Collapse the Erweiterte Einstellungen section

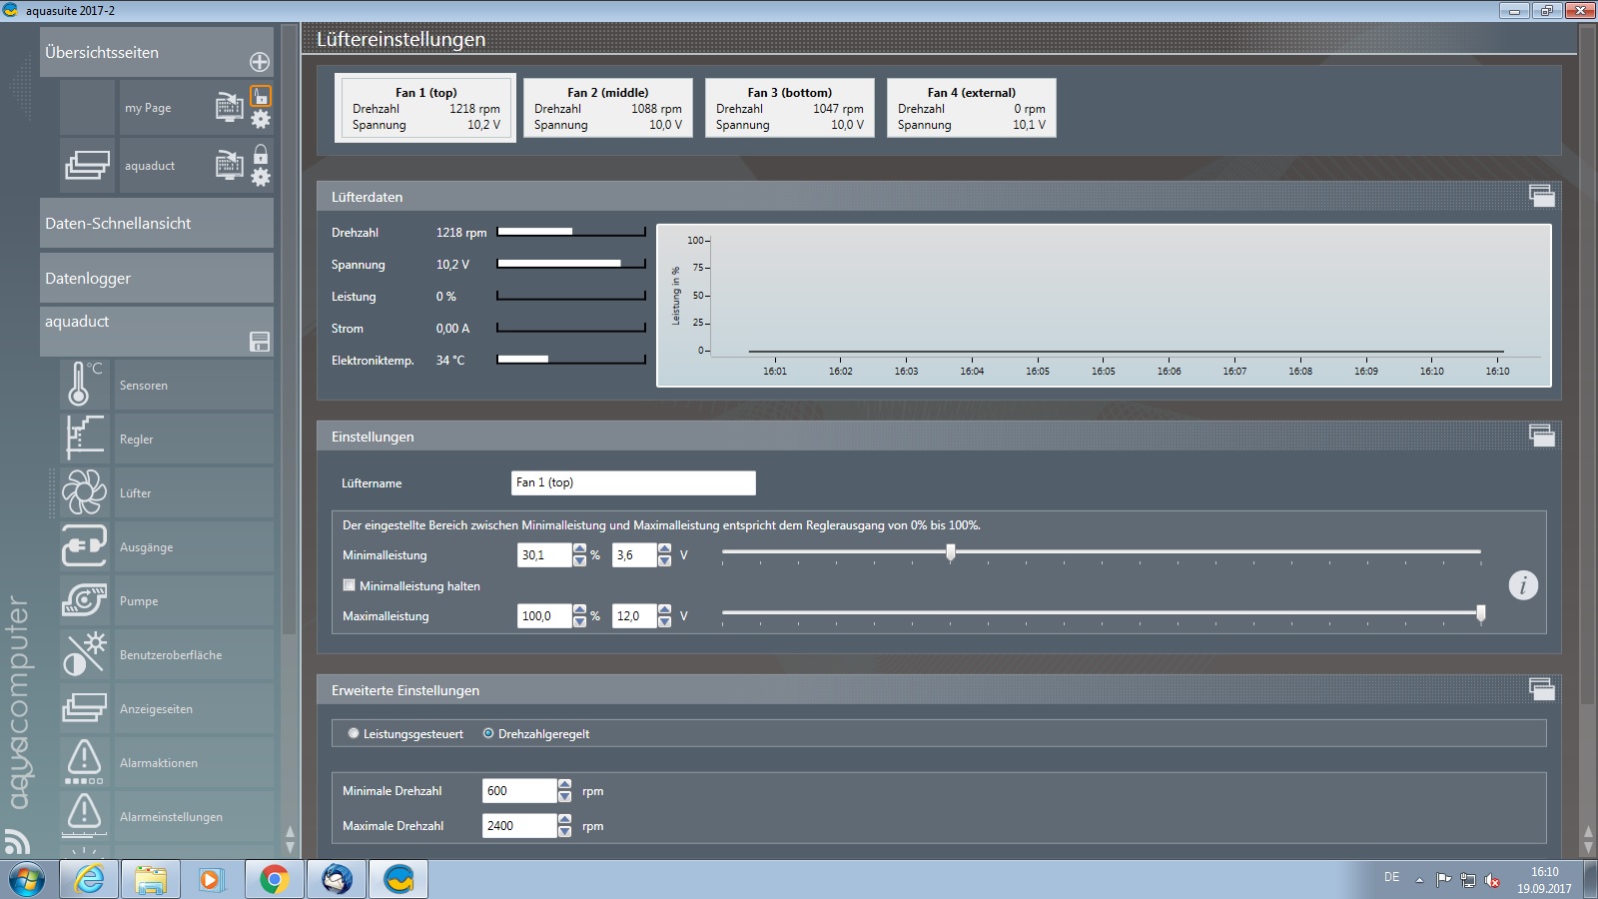click(x=1541, y=689)
